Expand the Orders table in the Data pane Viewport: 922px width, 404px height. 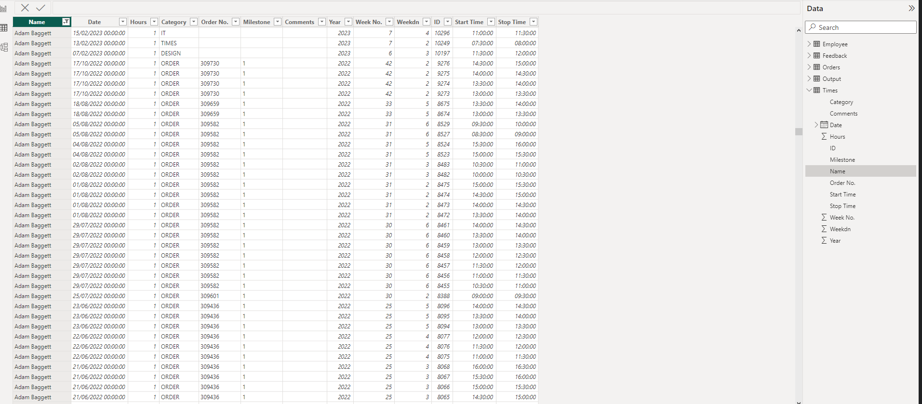(809, 67)
